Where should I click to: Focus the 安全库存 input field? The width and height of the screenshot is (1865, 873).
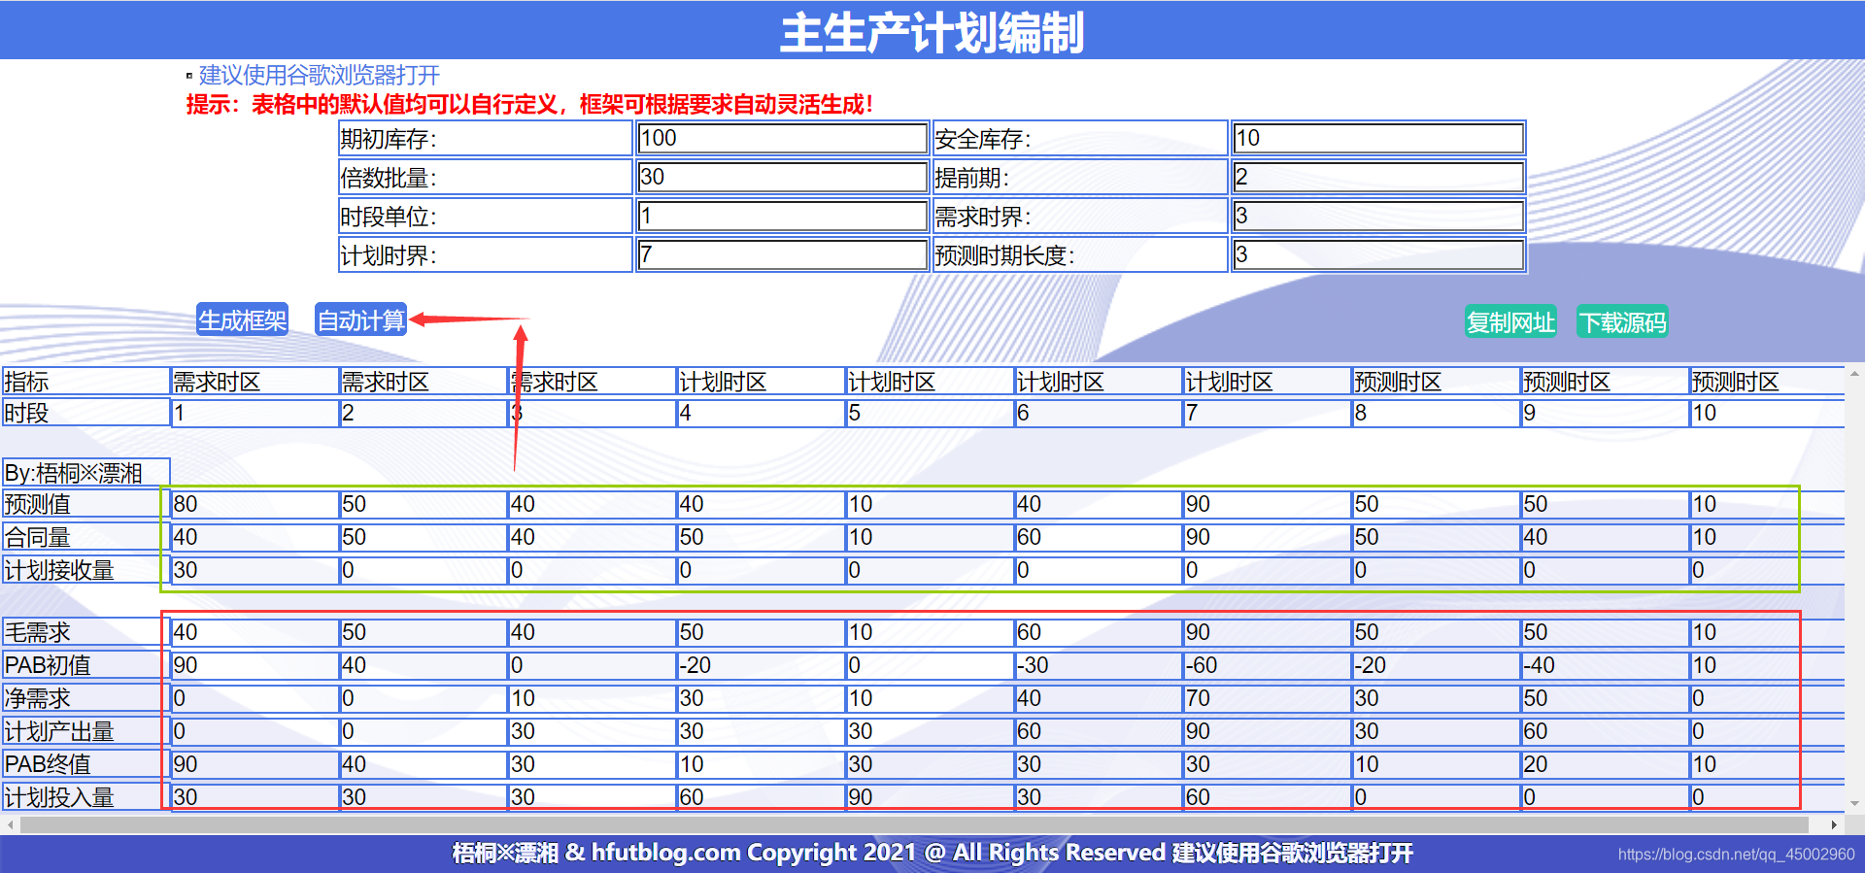[x=1378, y=138]
